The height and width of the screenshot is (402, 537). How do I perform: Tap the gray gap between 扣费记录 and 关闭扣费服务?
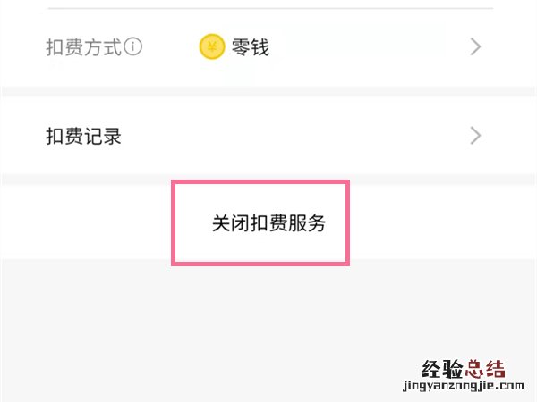point(89,180)
